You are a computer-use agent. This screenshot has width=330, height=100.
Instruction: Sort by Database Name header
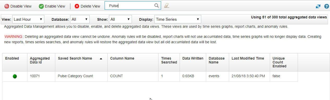point(217,62)
